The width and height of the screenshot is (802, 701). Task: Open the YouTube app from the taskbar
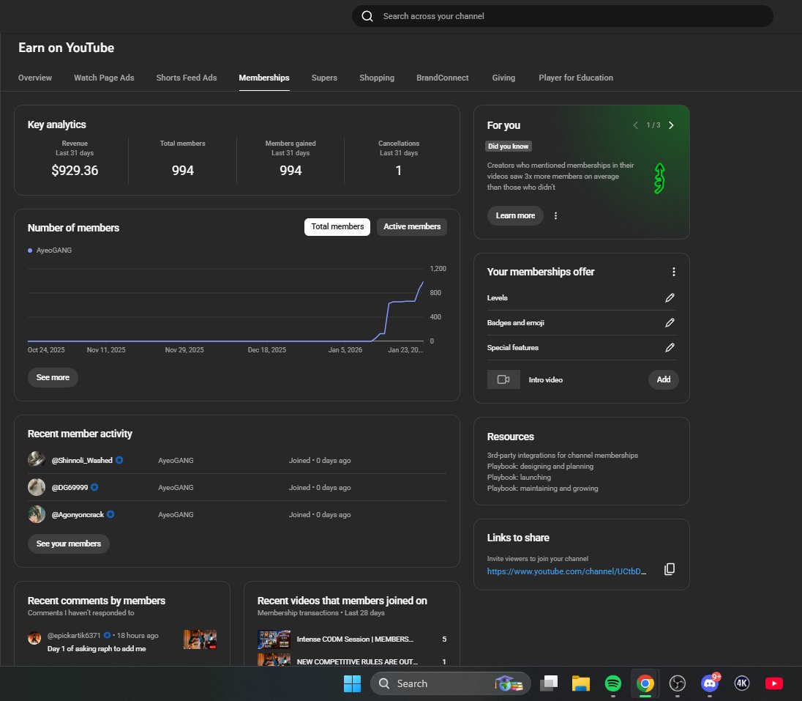coord(774,683)
